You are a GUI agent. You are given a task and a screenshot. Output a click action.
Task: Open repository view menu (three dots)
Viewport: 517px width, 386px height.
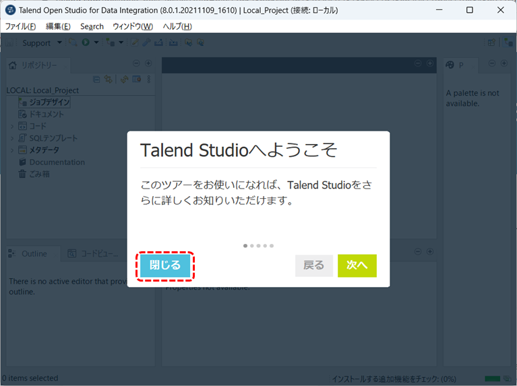[149, 79]
